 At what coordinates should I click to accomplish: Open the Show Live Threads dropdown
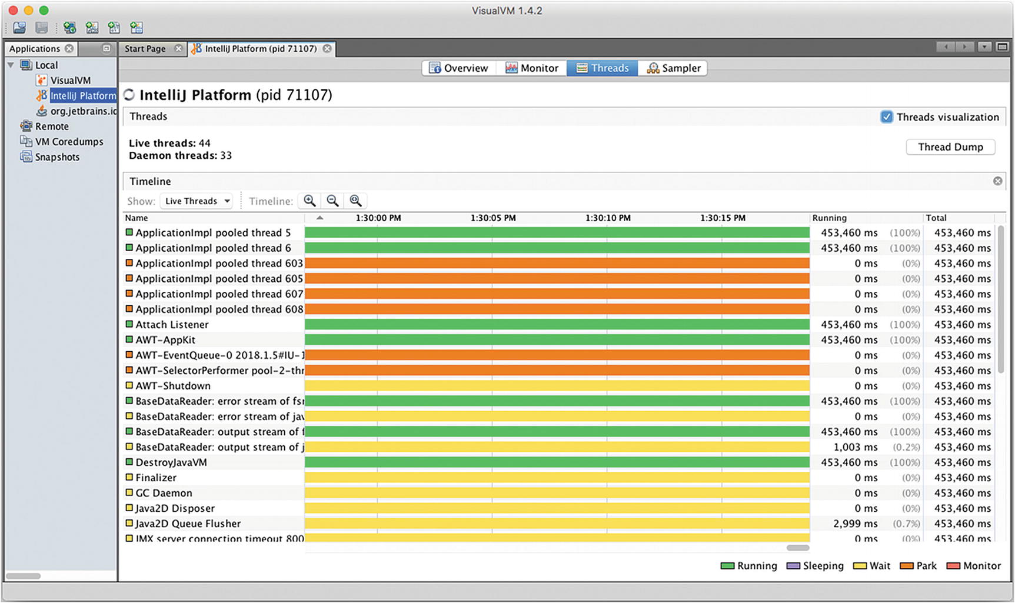click(197, 201)
